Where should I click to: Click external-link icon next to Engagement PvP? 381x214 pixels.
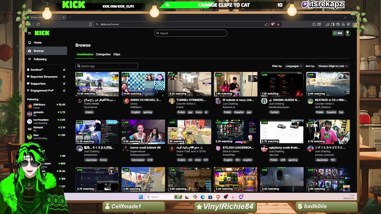click(64, 90)
